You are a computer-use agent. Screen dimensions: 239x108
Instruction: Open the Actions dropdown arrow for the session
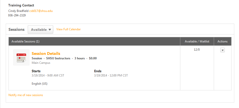[x=222, y=50]
